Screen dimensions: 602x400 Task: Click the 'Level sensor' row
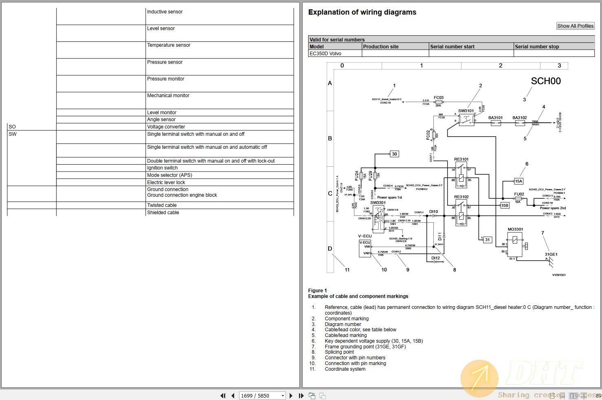pos(220,33)
